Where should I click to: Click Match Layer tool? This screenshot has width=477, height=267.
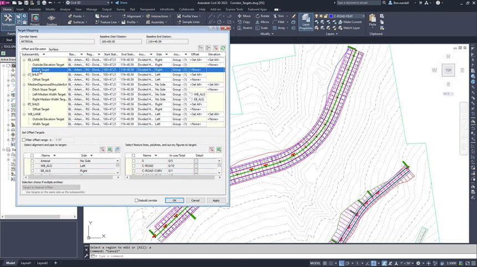(x=349, y=28)
